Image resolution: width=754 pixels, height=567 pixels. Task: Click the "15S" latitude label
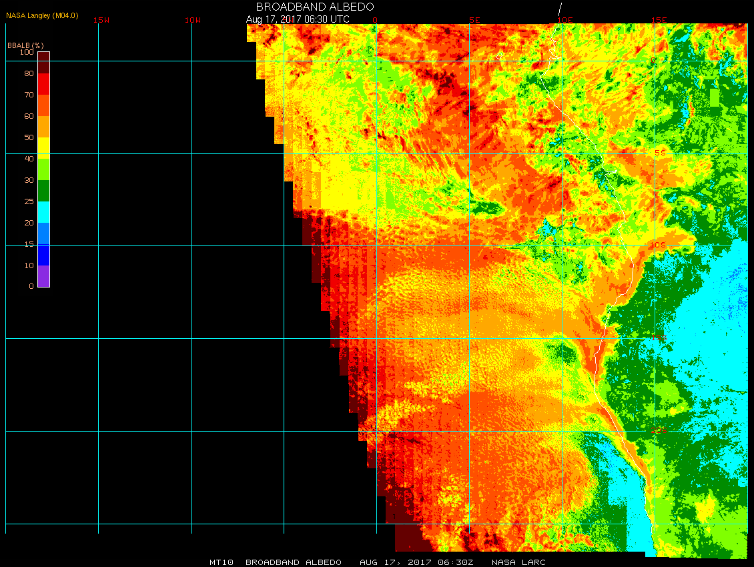(659, 338)
